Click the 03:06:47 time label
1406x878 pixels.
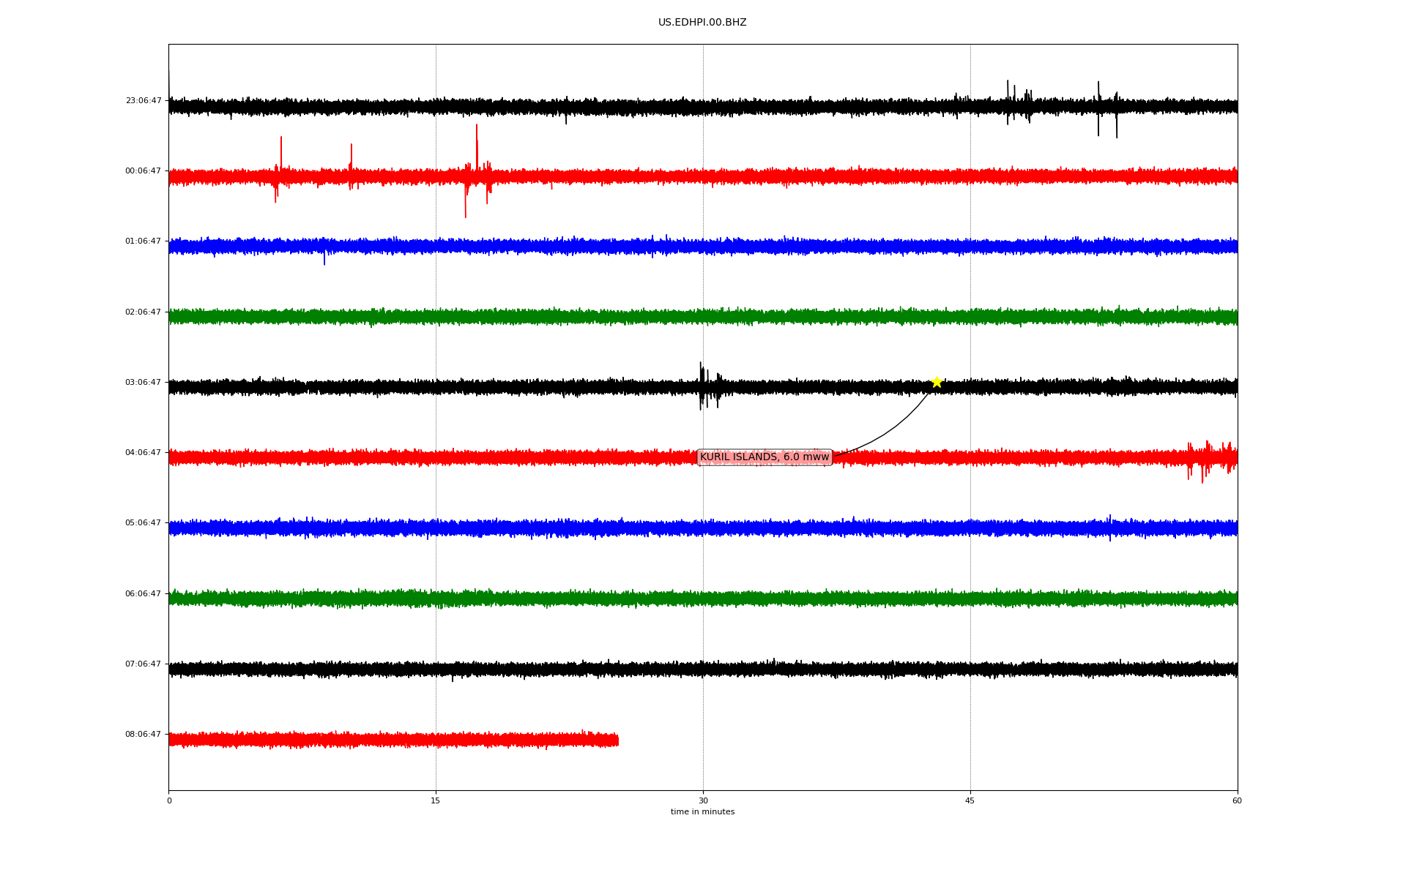coord(144,383)
